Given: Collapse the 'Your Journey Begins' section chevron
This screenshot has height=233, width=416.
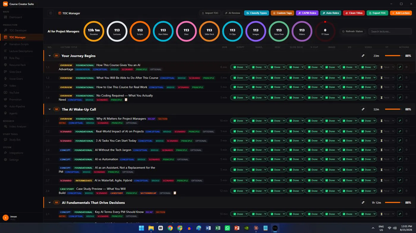Looking at the screenshot, I should click(50, 56).
